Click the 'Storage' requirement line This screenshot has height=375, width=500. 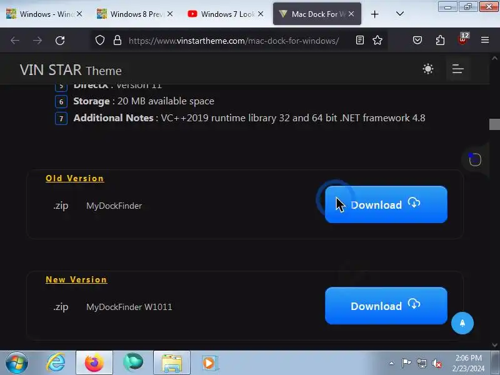point(144,101)
